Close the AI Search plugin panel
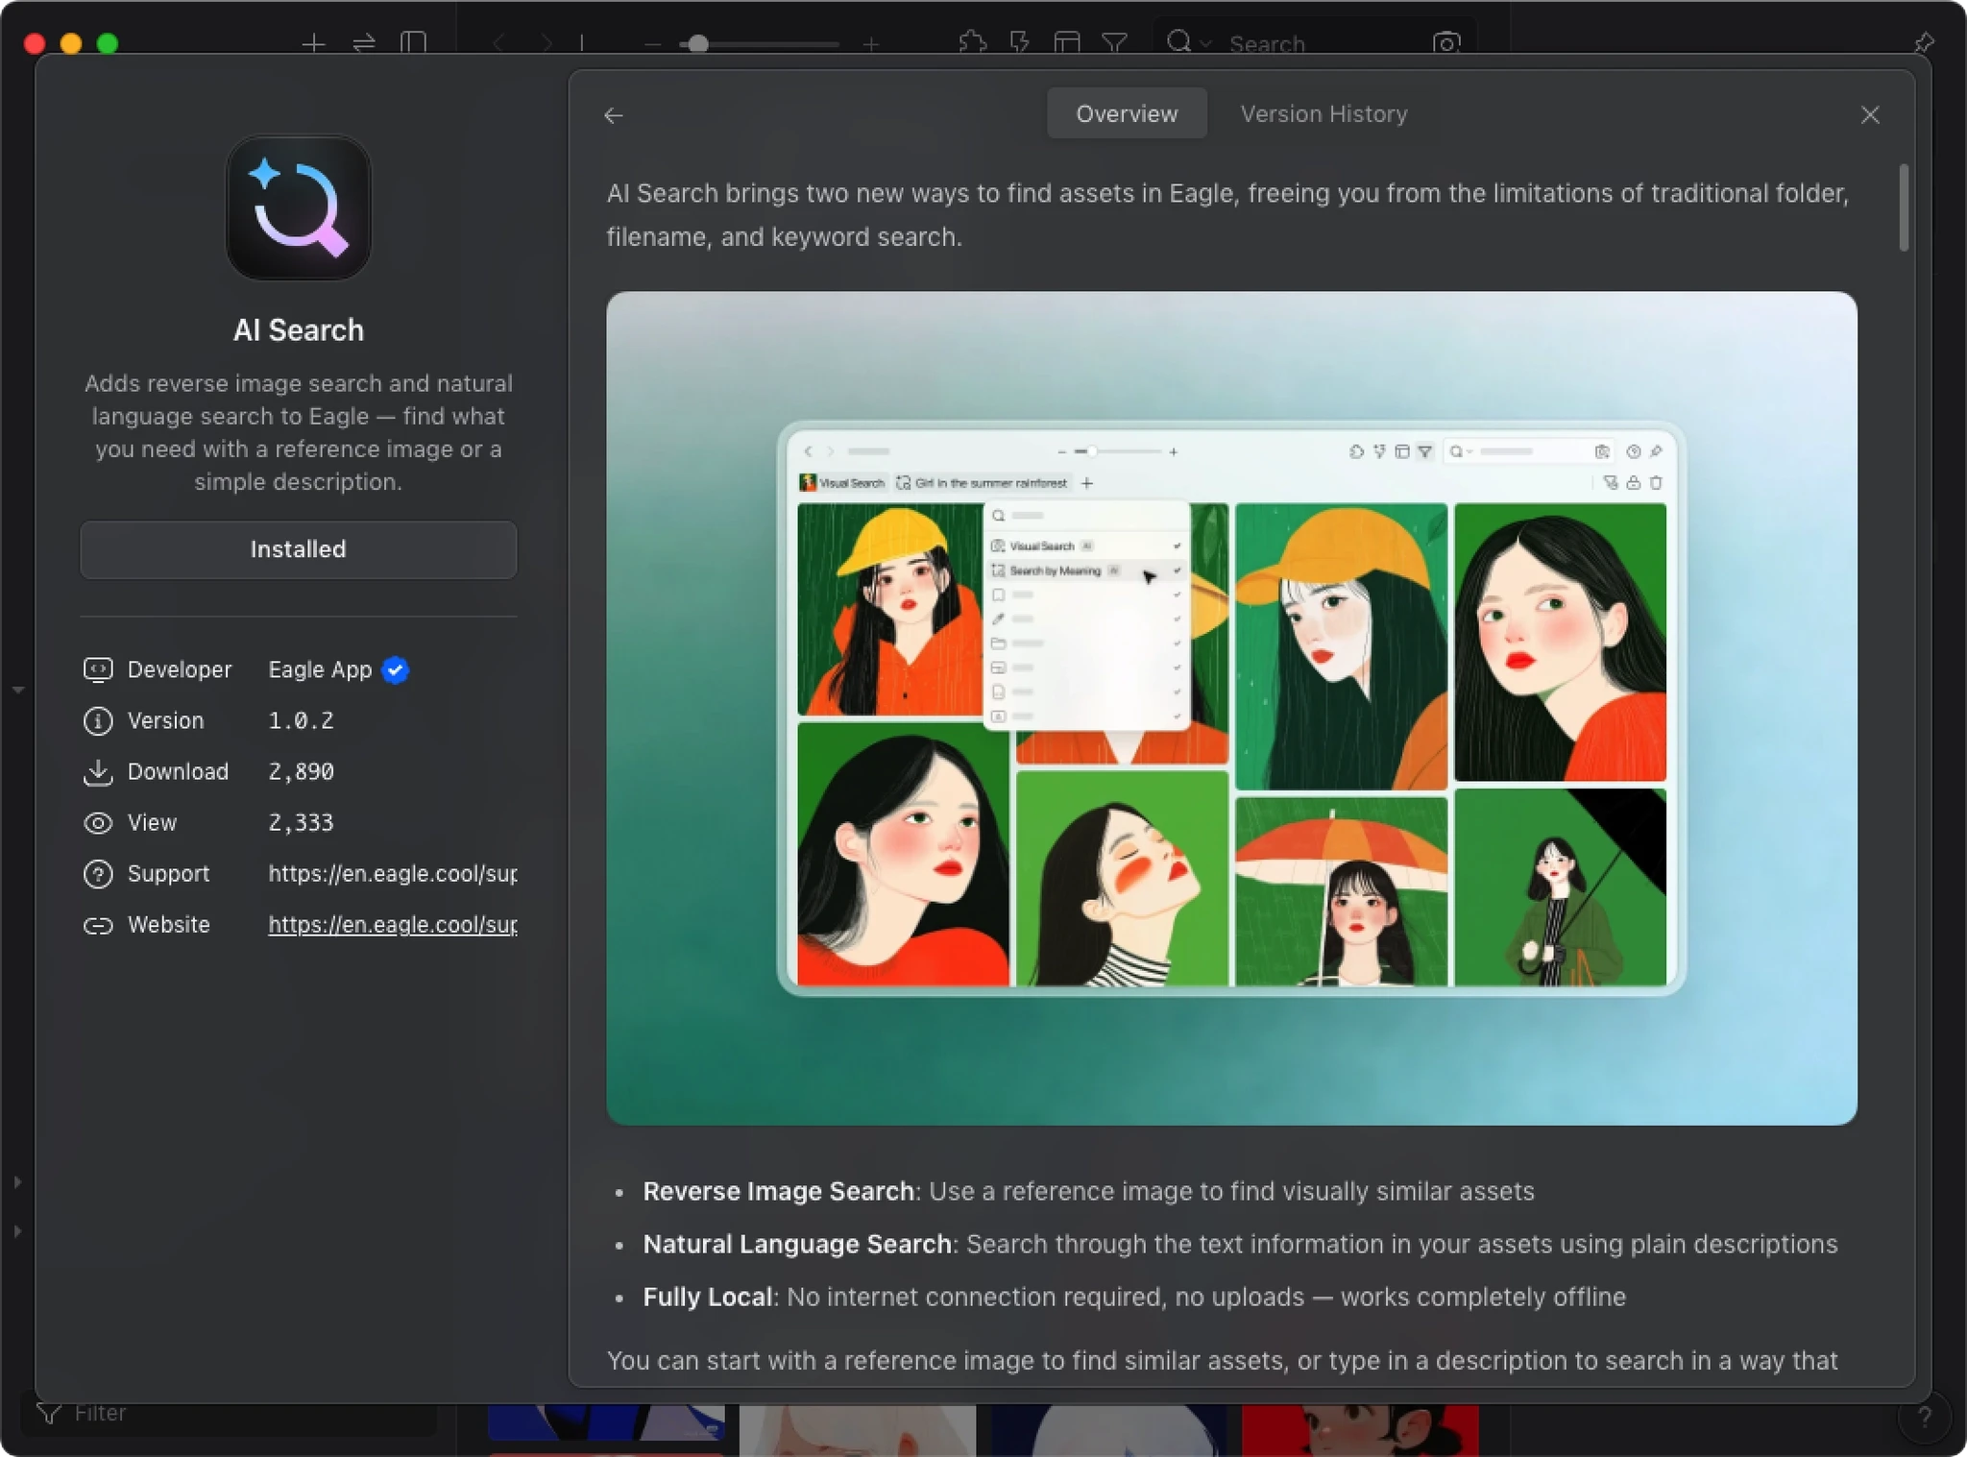 pos(1869,115)
